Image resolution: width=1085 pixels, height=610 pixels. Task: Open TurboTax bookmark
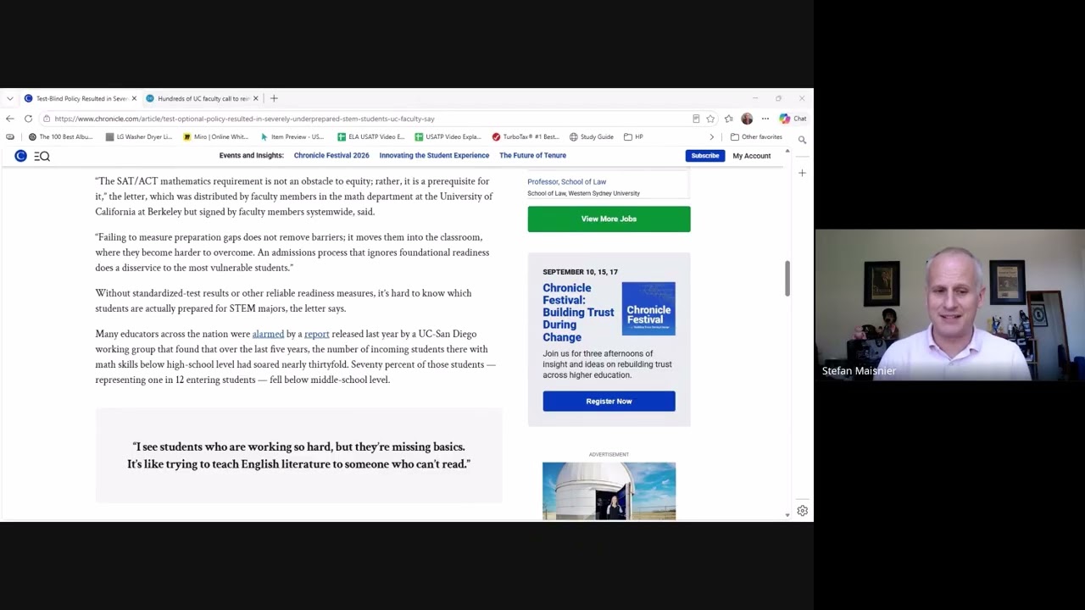pyautogui.click(x=526, y=136)
